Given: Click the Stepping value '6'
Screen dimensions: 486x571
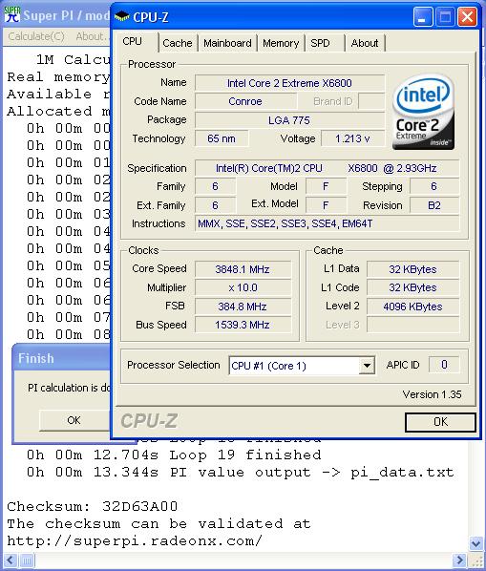Looking at the screenshot, I should coord(433,186).
